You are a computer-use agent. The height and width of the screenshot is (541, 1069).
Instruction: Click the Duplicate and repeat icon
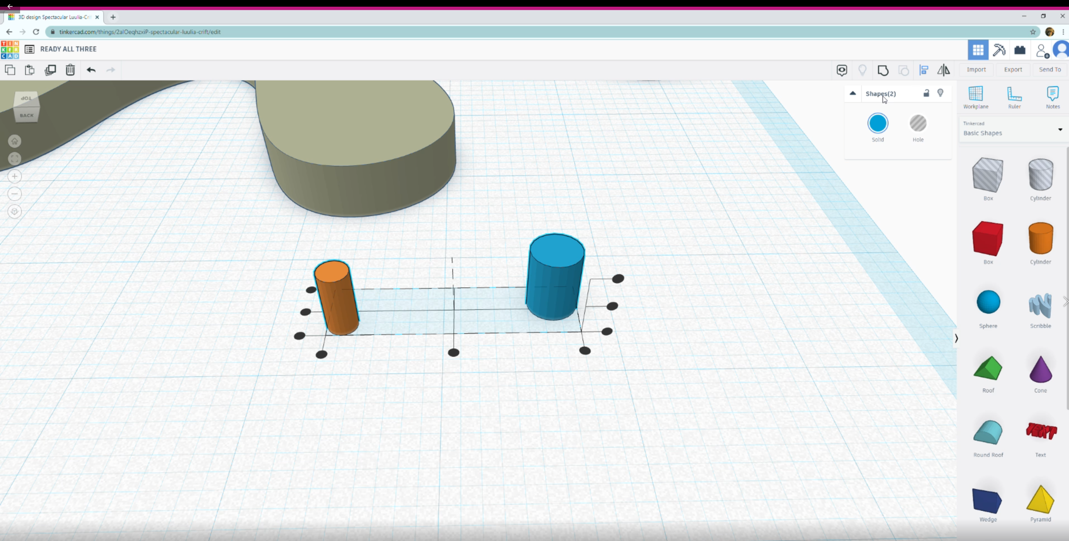click(x=50, y=70)
